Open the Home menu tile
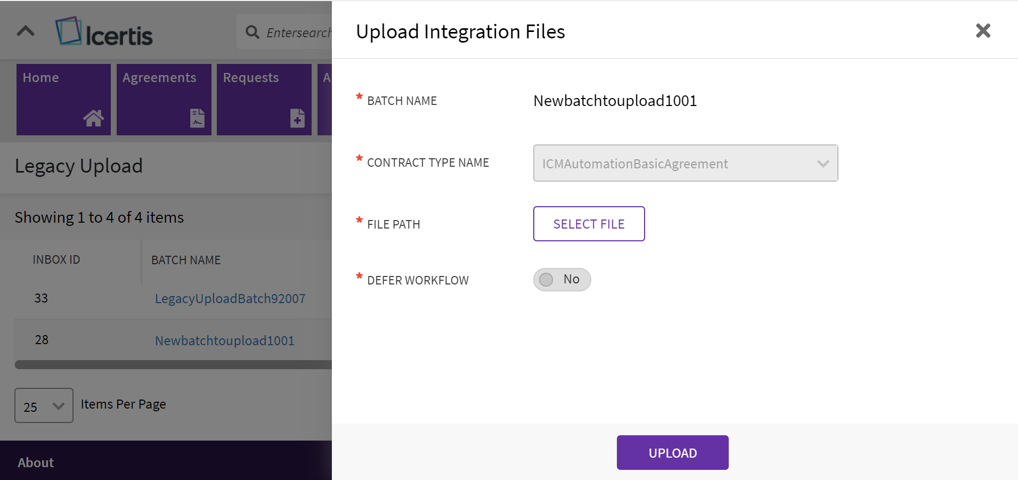The image size is (1018, 480). click(x=63, y=99)
